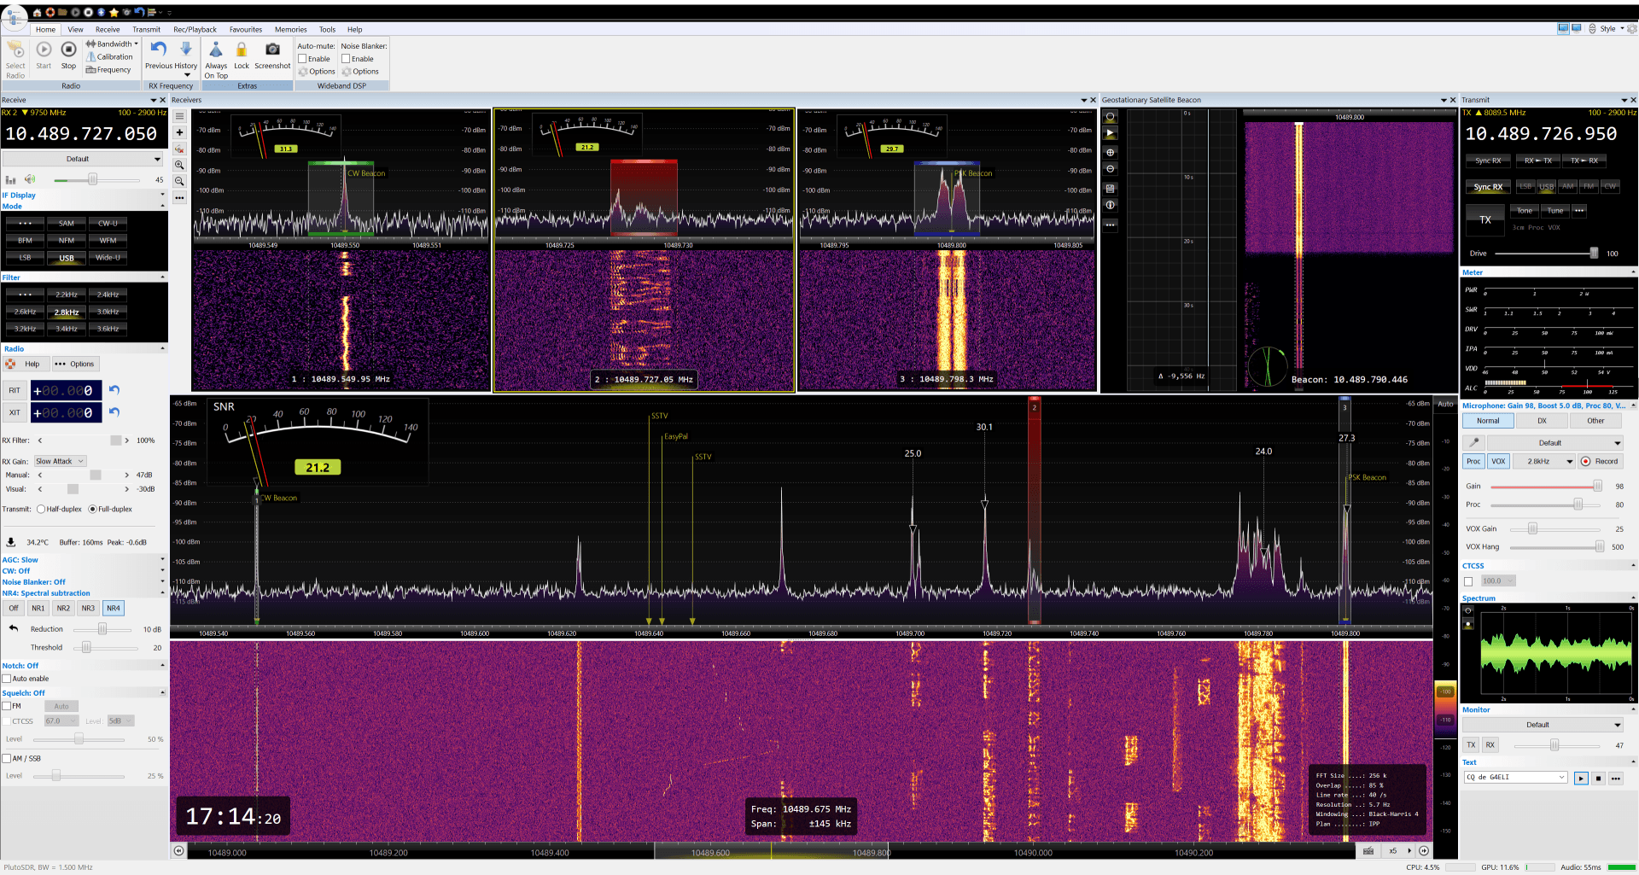This screenshot has height=875, width=1639.
Task: Open the Calibration tool
Action: click(109, 57)
